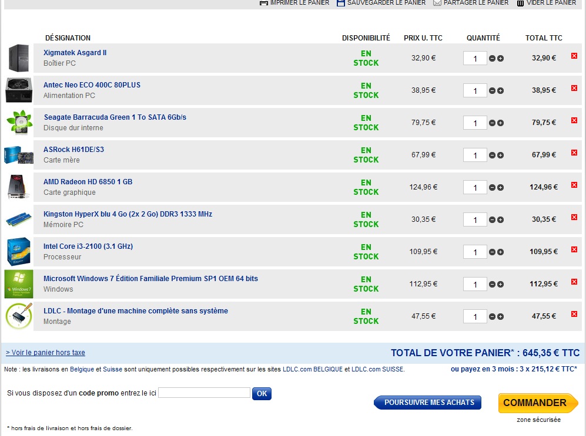
Task: Click the Commander order button
Action: click(538, 403)
